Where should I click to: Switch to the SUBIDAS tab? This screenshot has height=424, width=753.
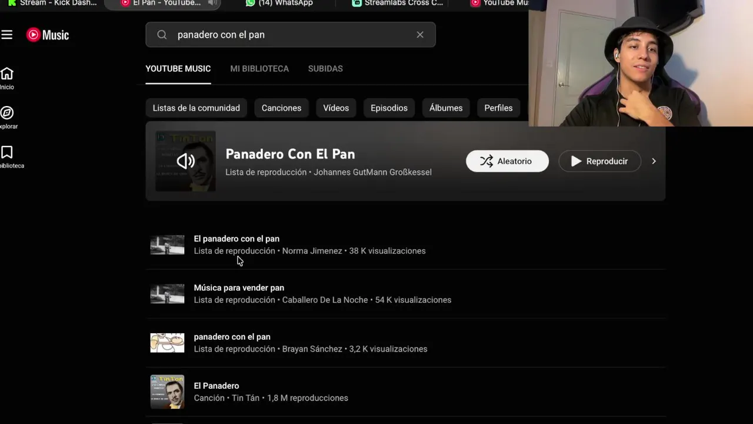325,69
